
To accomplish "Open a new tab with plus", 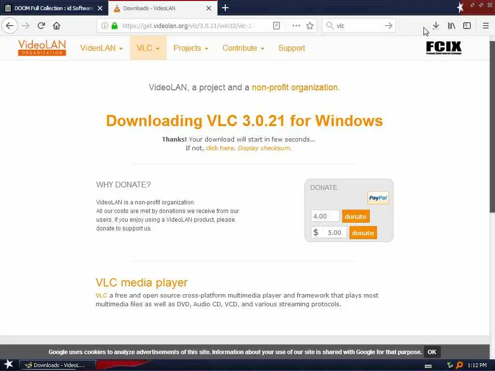I will pos(225,8).
